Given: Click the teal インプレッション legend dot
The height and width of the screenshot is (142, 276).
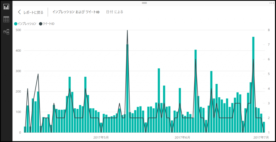Looking at the screenshot, I should [15, 24].
